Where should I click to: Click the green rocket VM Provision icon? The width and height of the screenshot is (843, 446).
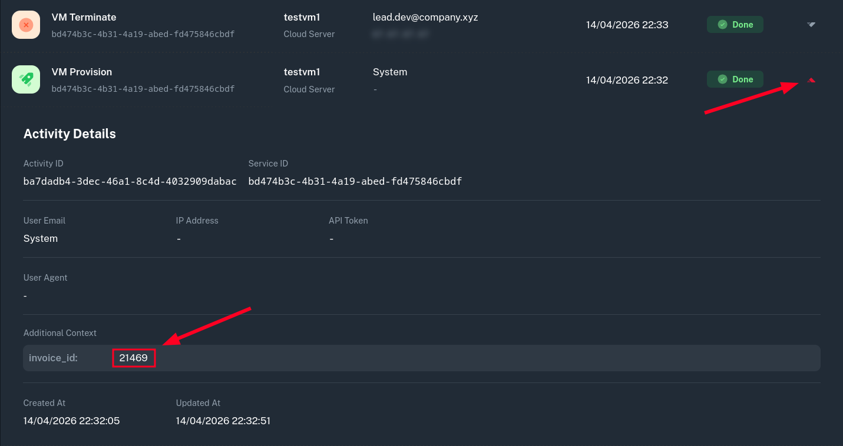point(26,79)
